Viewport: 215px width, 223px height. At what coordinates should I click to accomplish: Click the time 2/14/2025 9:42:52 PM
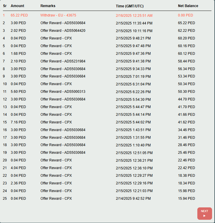pos(133,199)
